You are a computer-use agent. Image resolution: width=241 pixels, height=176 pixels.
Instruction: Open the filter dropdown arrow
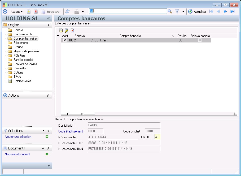[x=183, y=12]
